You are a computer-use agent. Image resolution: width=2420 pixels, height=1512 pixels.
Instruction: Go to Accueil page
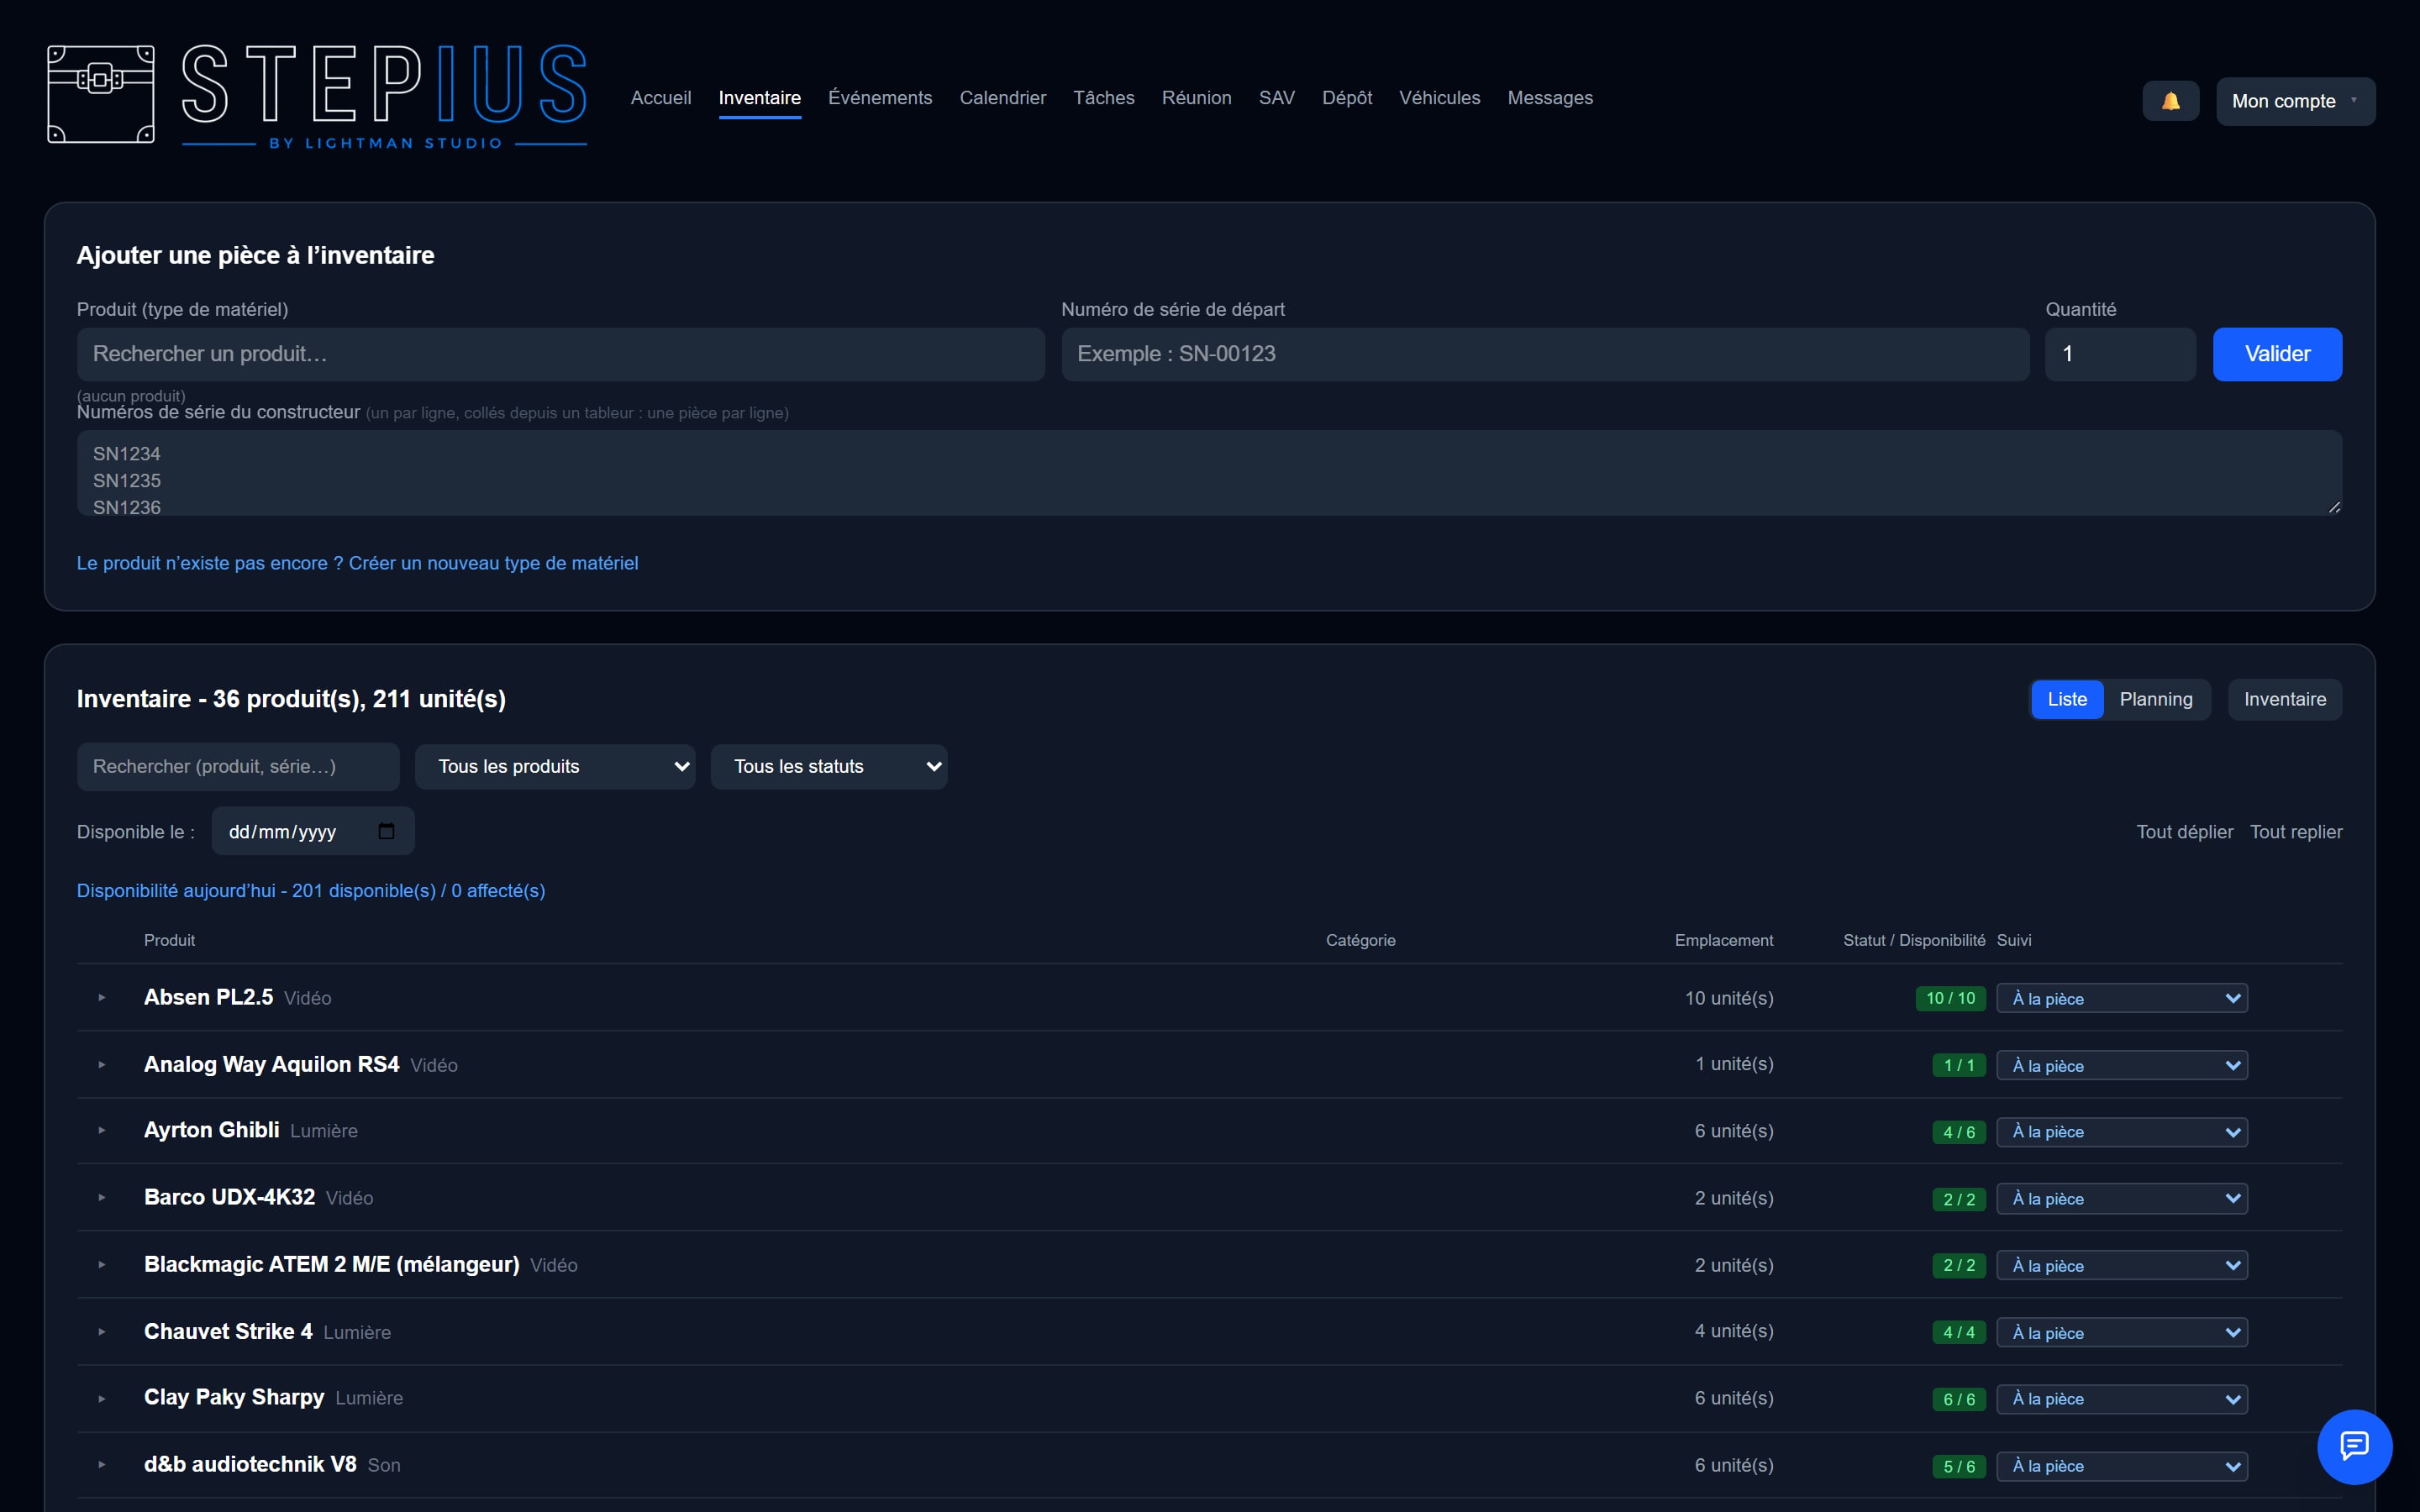661,98
